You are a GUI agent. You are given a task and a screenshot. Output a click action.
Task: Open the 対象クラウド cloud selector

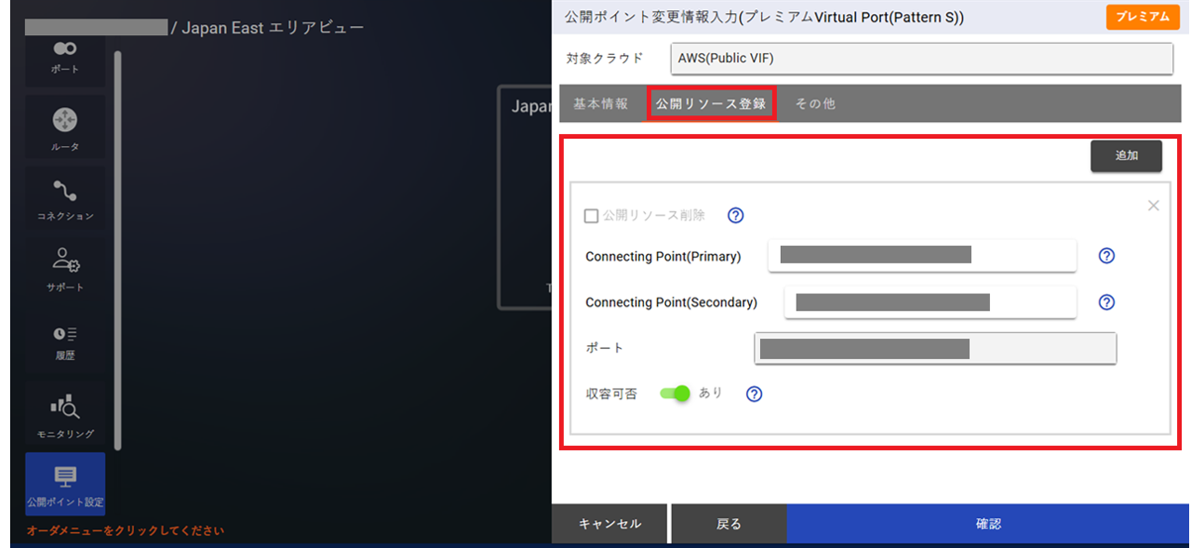(921, 58)
